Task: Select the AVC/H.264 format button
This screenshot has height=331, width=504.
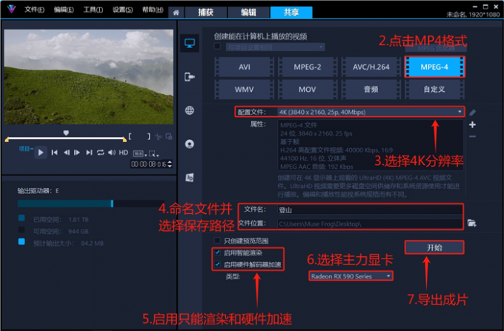Action: pyautogui.click(x=371, y=67)
